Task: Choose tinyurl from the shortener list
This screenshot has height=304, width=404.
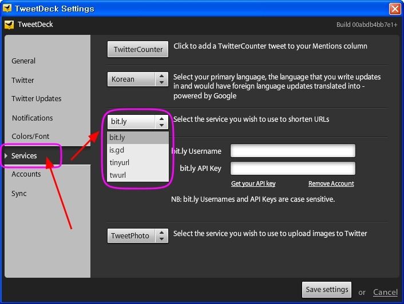Action: pos(138,162)
